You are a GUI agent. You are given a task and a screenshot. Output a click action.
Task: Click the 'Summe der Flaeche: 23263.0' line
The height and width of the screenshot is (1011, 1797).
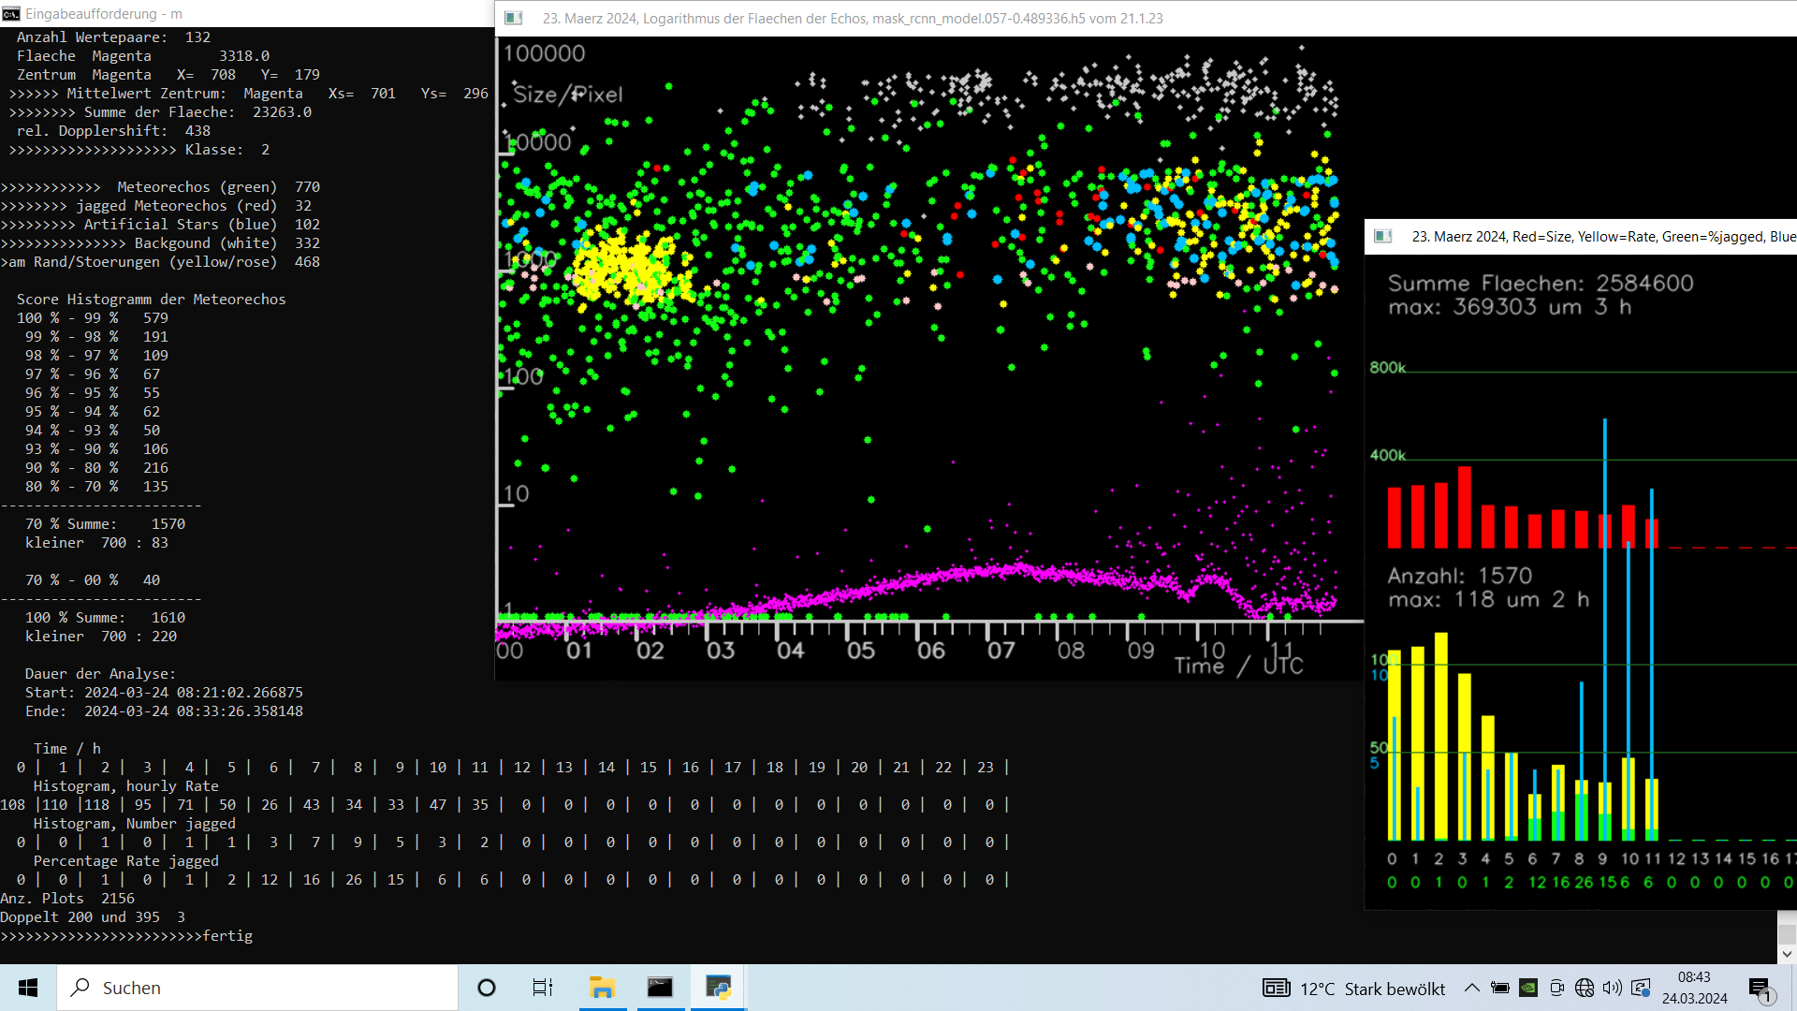[x=160, y=112]
